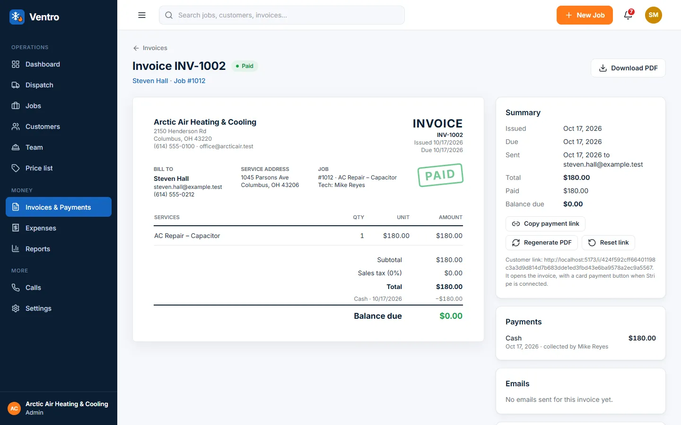Screen dimensions: 681x425
Task: Open Calls from sidebar
Action: coord(59,288)
